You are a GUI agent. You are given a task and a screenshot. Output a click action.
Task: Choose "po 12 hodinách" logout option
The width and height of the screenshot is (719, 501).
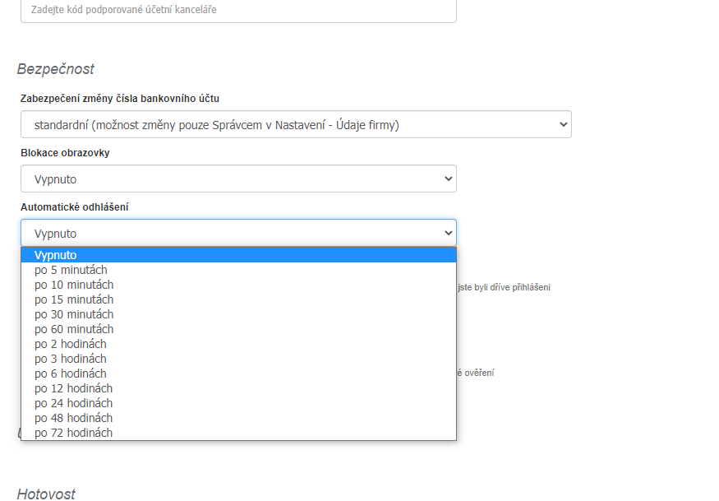[x=74, y=388]
